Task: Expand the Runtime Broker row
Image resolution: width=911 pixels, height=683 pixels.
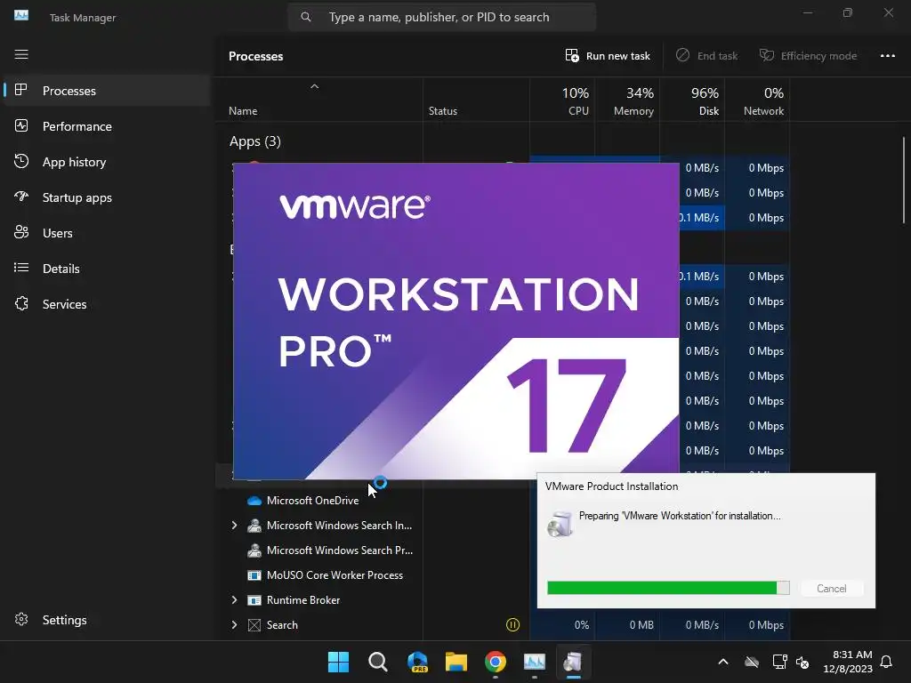Action: pos(234,600)
